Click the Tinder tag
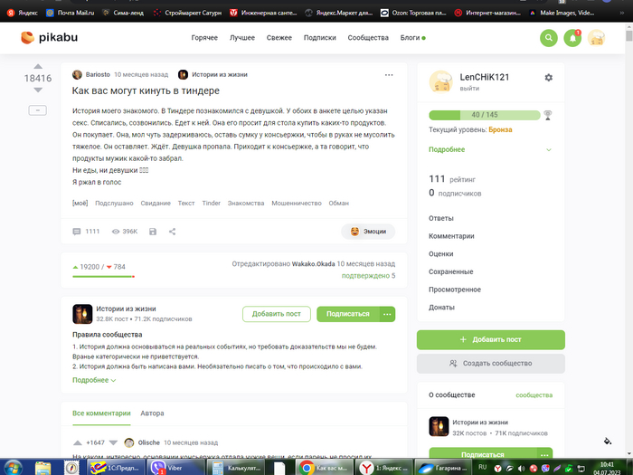633x475 pixels. [211, 204]
